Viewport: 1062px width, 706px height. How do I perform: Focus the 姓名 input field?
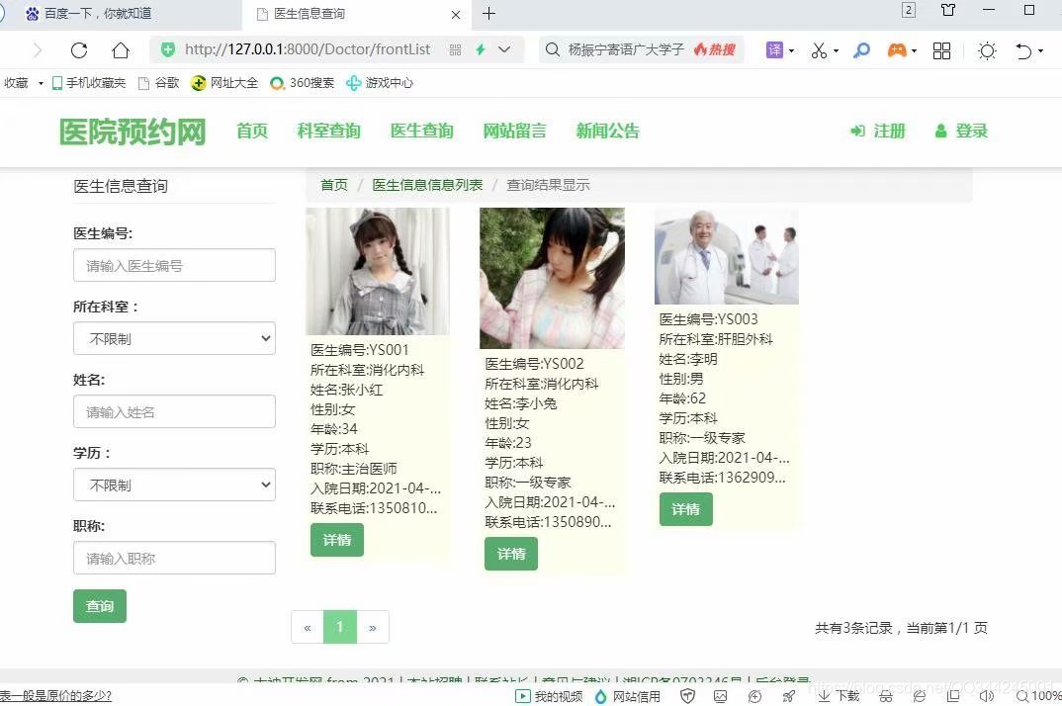tap(174, 411)
